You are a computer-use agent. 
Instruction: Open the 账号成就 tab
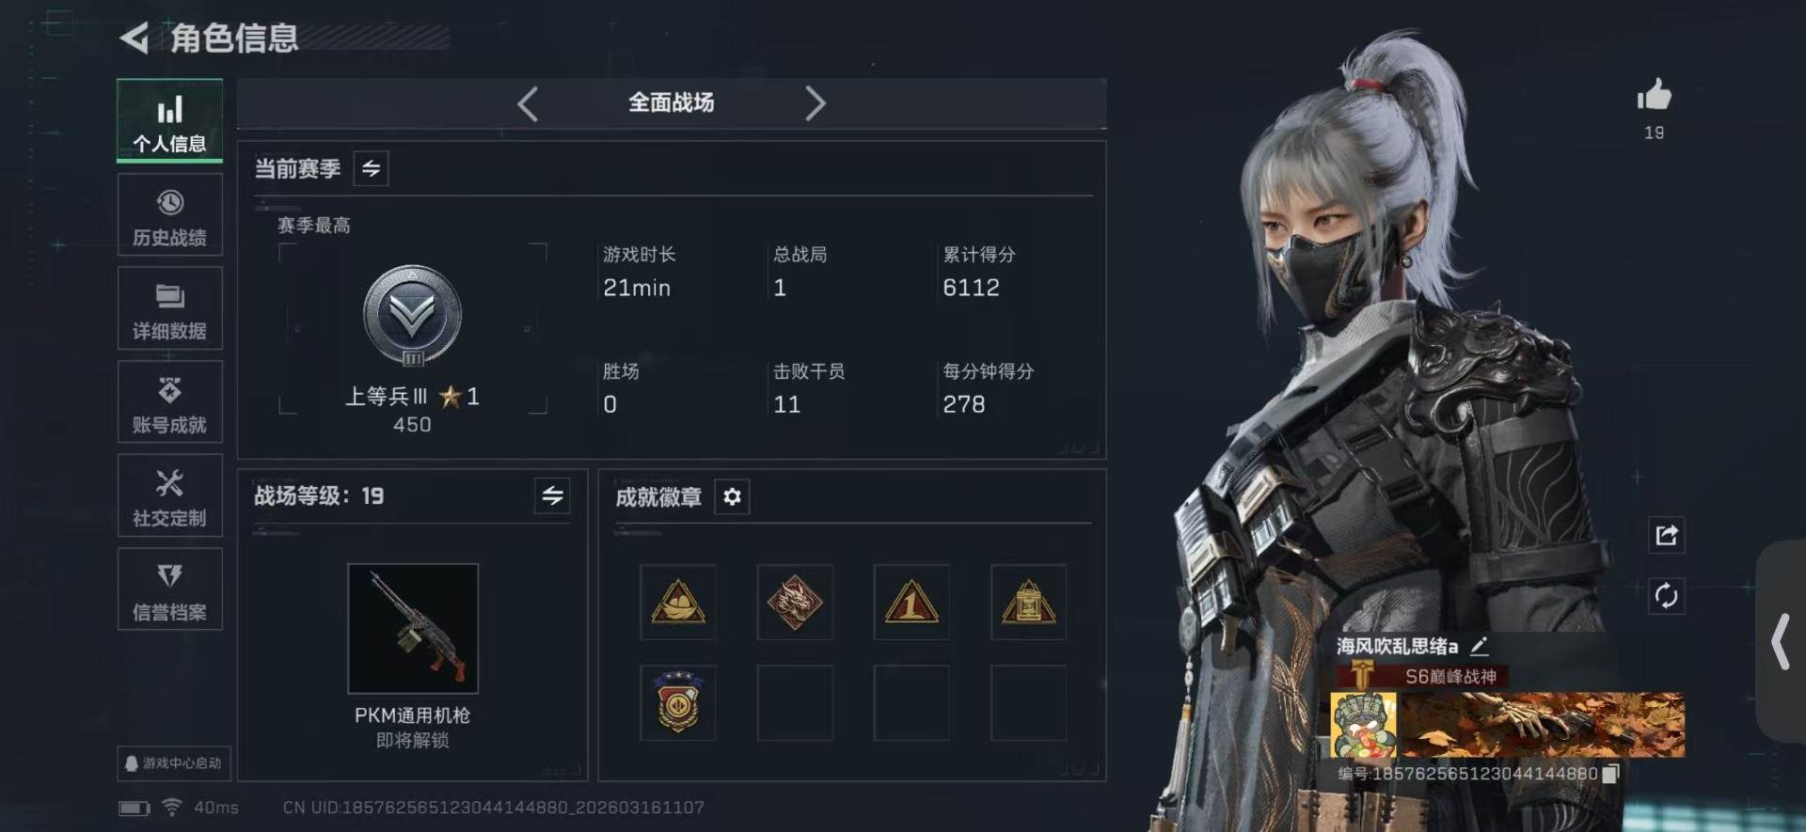tap(170, 402)
